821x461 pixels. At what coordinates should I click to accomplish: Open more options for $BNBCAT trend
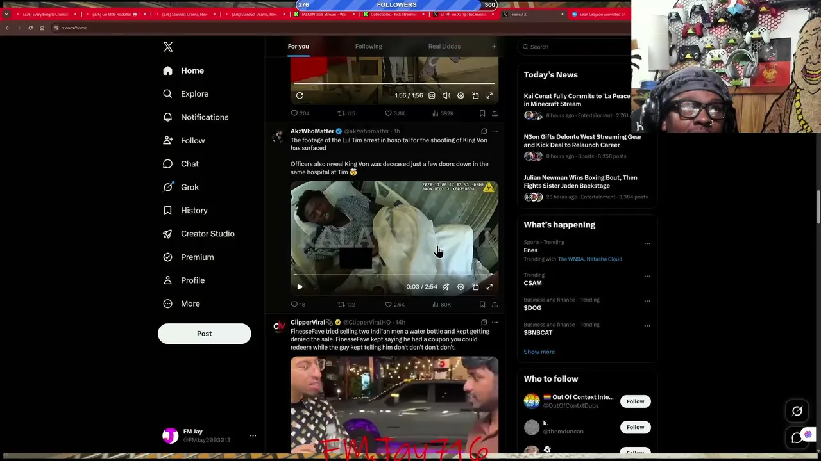[647, 325]
